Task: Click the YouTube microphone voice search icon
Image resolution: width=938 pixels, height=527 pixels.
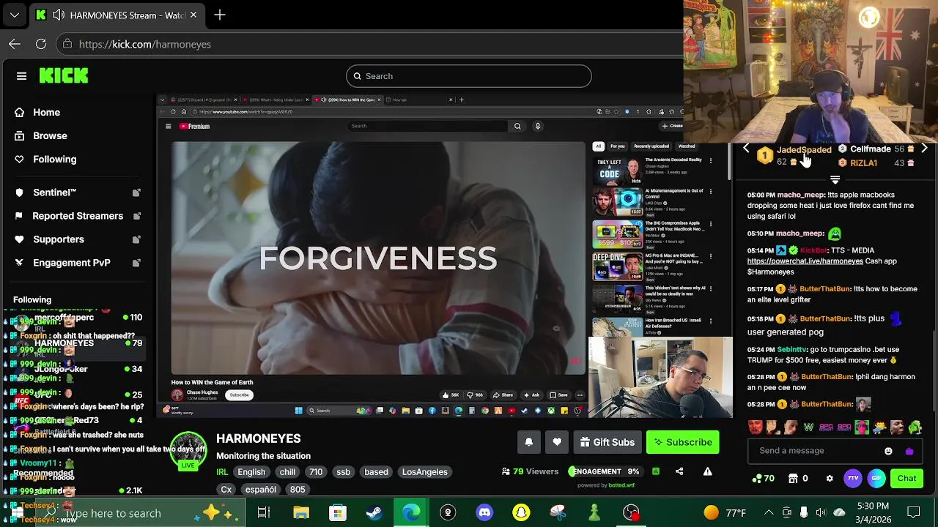Action: point(537,126)
